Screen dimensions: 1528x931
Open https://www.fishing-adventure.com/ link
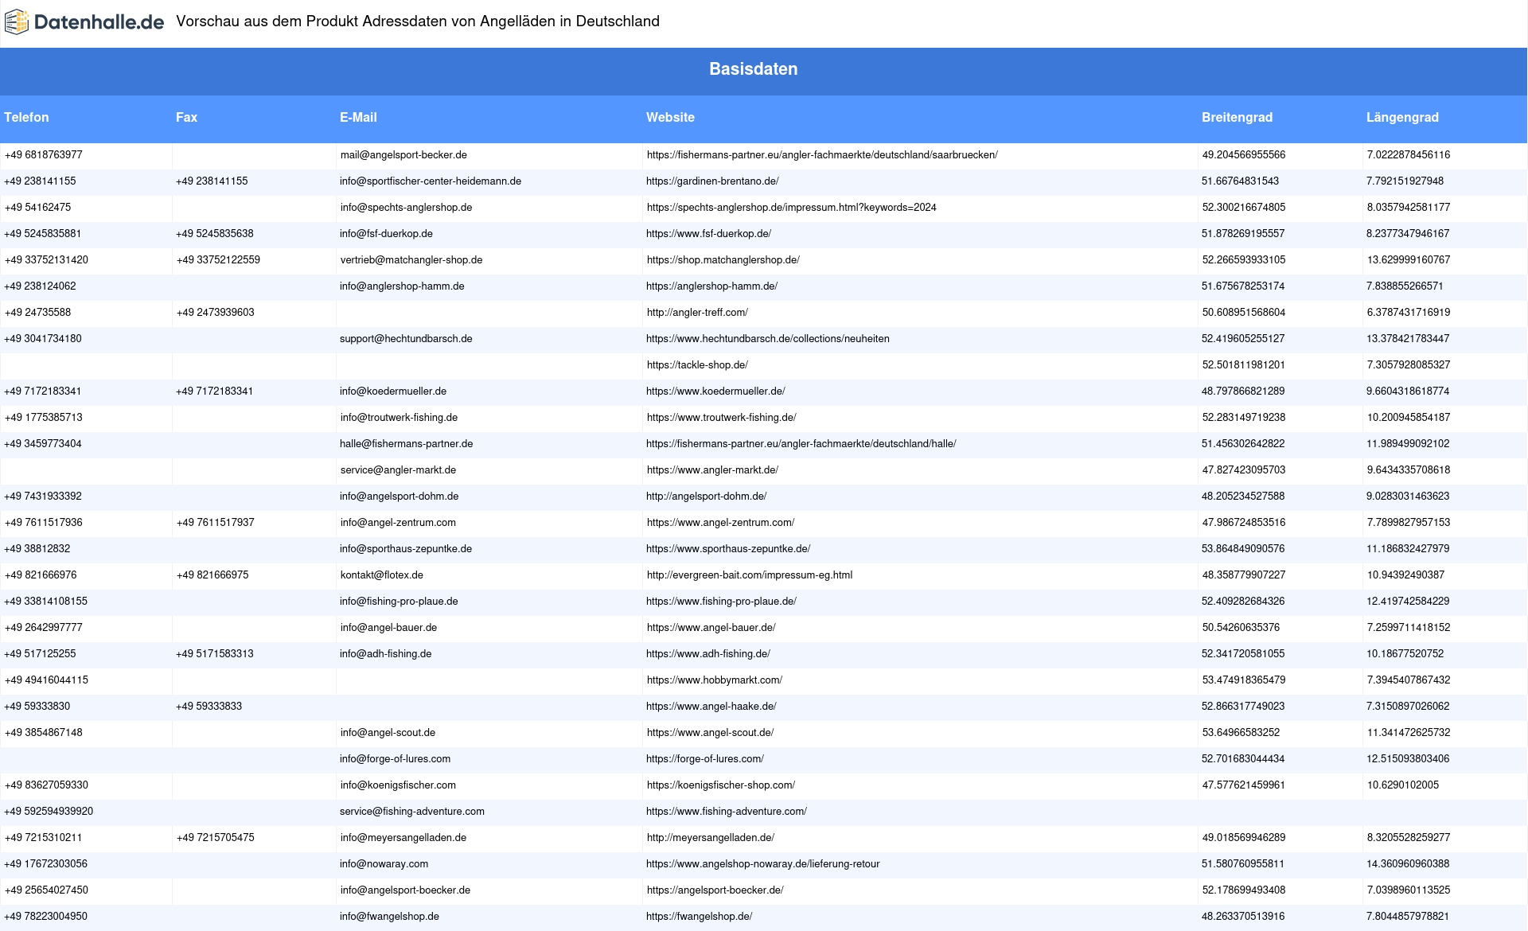[x=727, y=812]
